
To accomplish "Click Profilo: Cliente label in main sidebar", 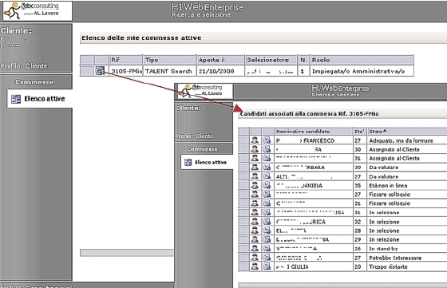I will click(24, 65).
